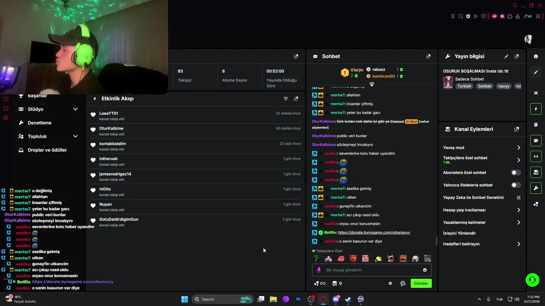Click the chat scrollbar thumb
This screenshot has height=306, width=545.
tap(436, 241)
